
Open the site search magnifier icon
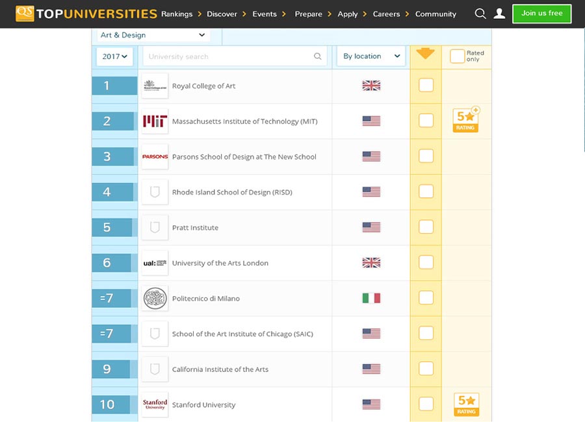click(480, 14)
